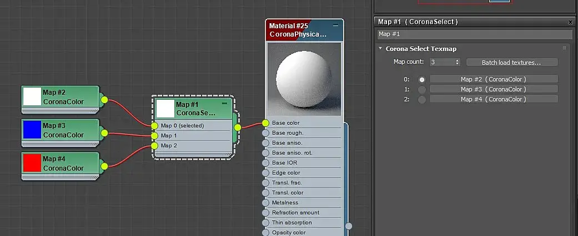Click the panel options grip icon

point(564,48)
